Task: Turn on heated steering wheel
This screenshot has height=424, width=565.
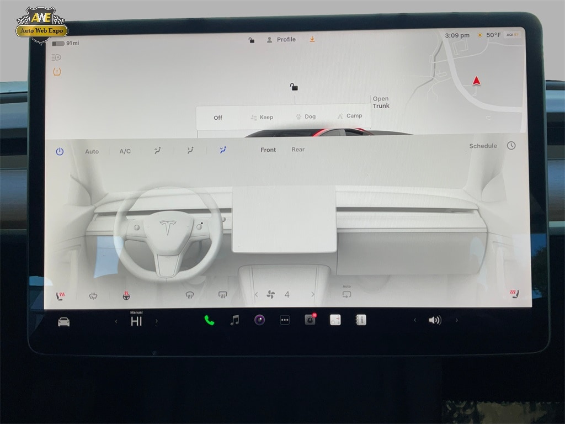Action: point(126,296)
